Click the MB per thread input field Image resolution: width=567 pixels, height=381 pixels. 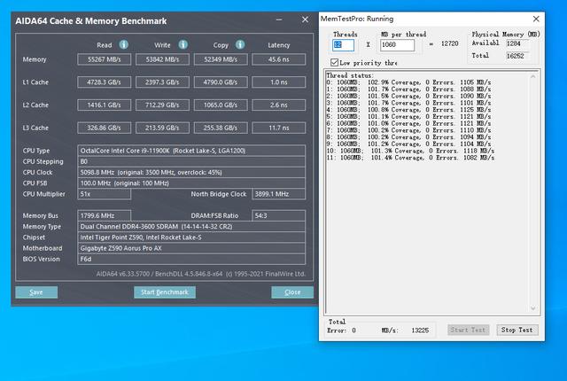point(397,45)
